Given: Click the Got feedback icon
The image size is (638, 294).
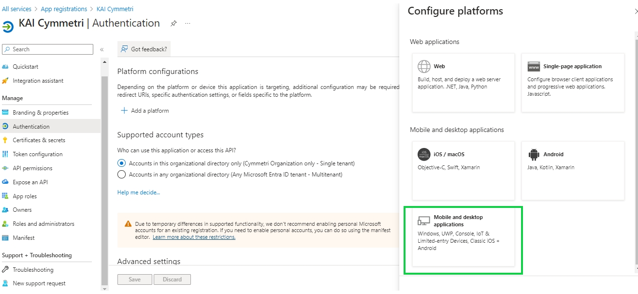Looking at the screenshot, I should (125, 49).
